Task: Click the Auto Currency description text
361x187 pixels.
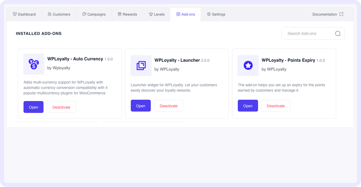Action: (66, 88)
